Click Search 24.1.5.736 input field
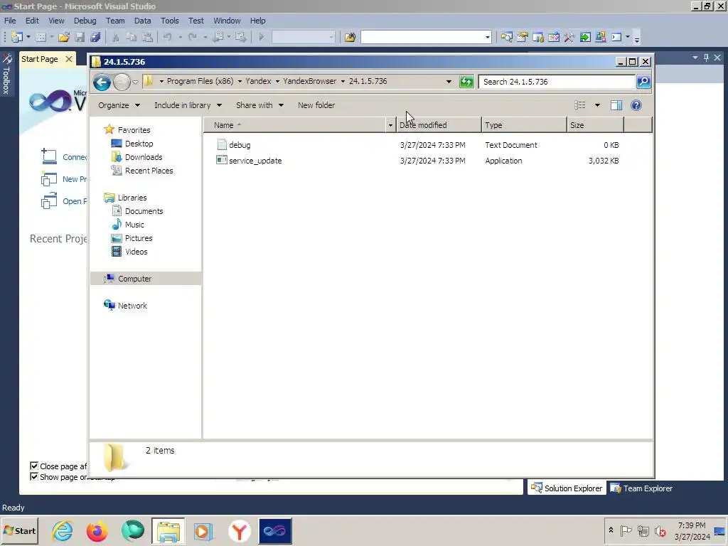This screenshot has width=728, height=546. tap(557, 82)
